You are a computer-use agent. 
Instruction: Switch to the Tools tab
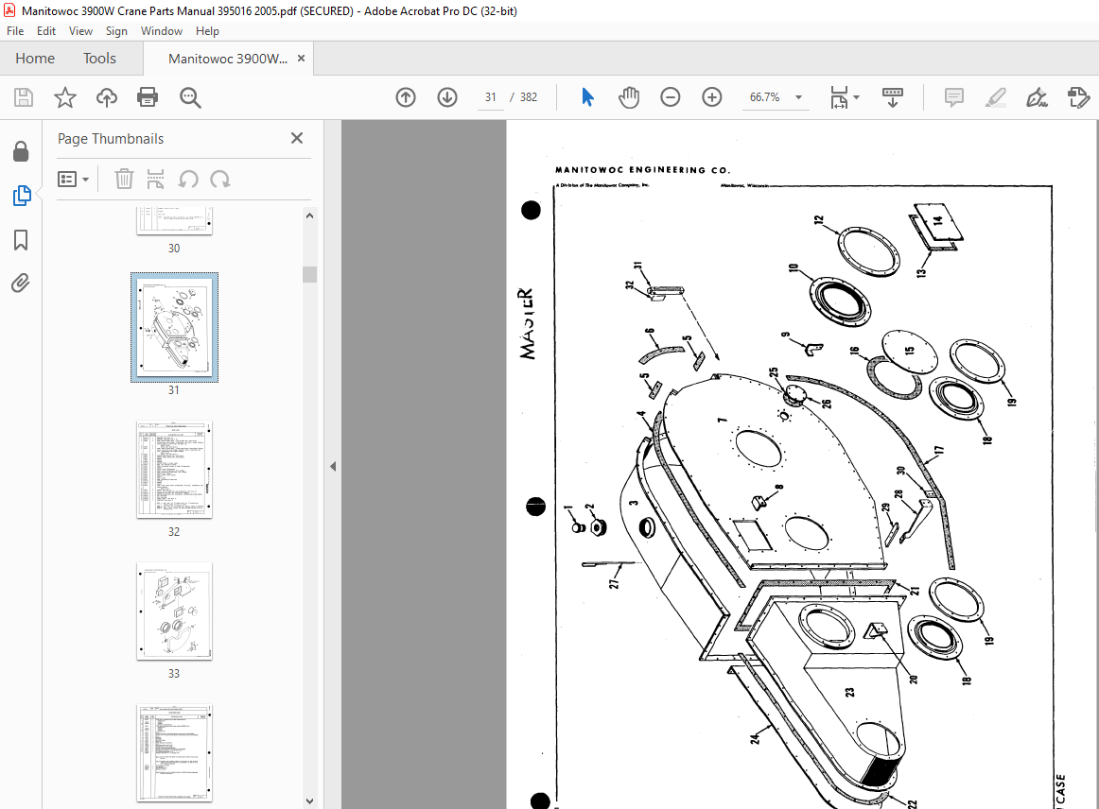coord(99,59)
